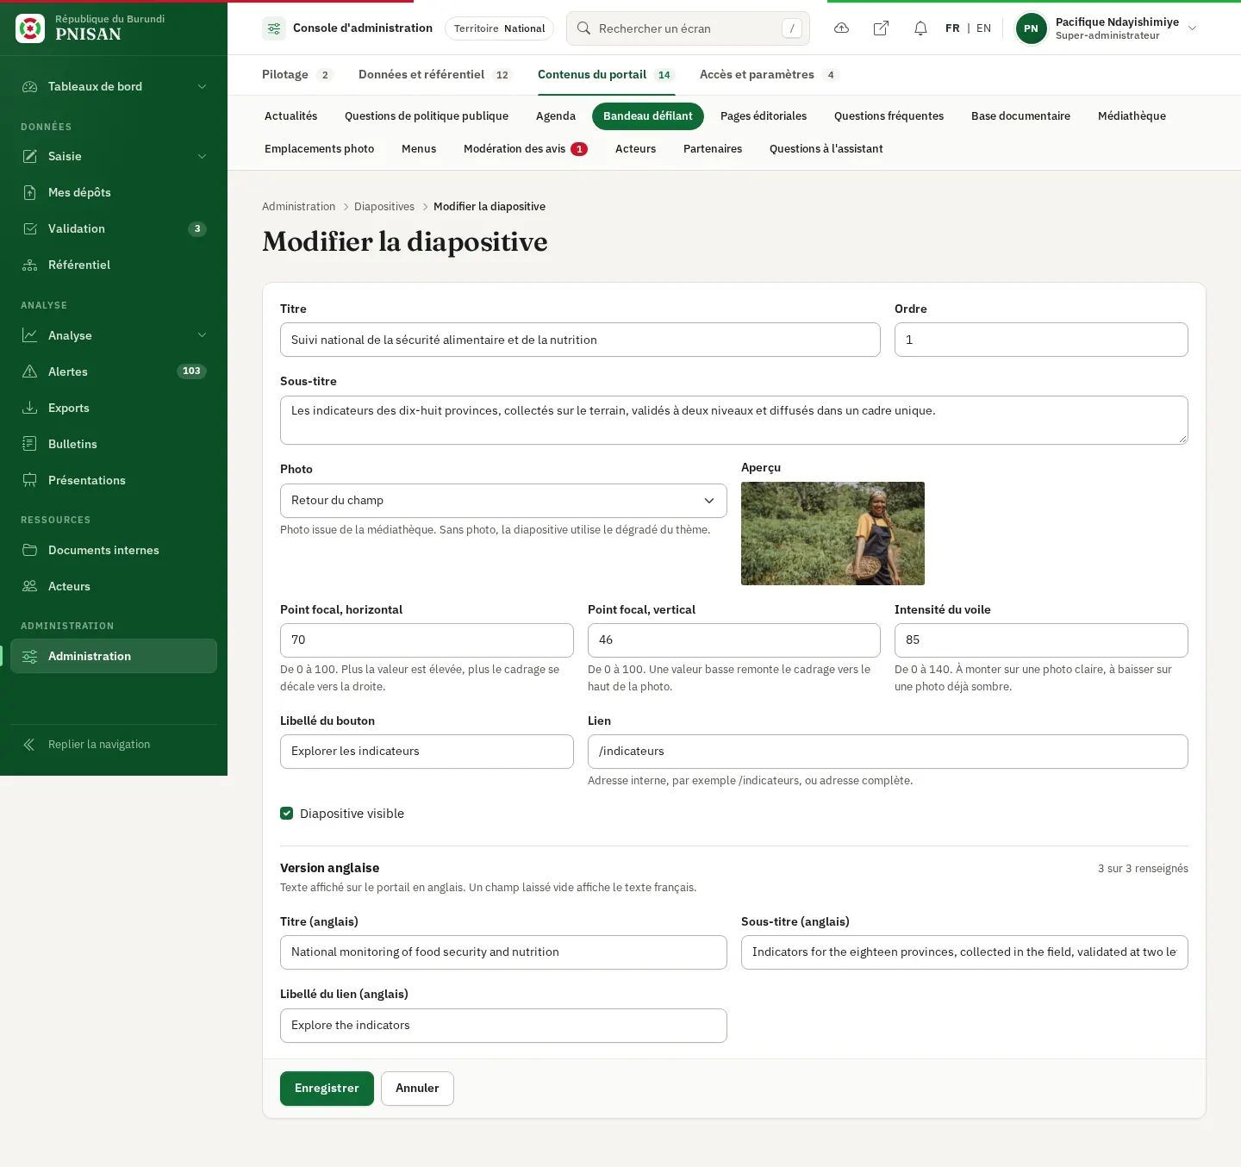Go to Diapositives in the breadcrumb
Image resolution: width=1241 pixels, height=1167 pixels.
(x=384, y=207)
